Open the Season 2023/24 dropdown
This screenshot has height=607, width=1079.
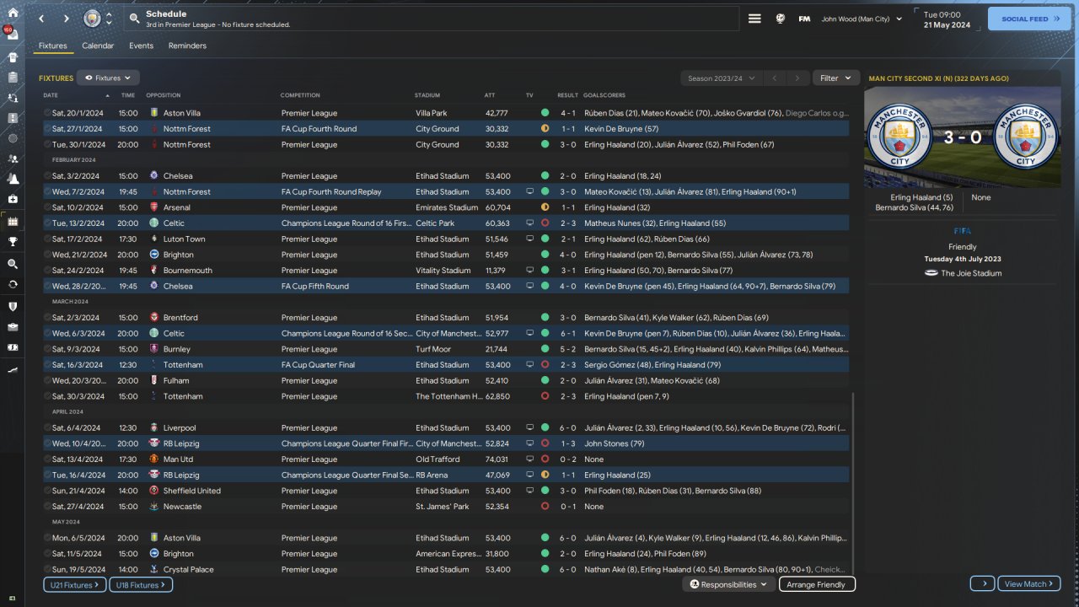(x=721, y=78)
